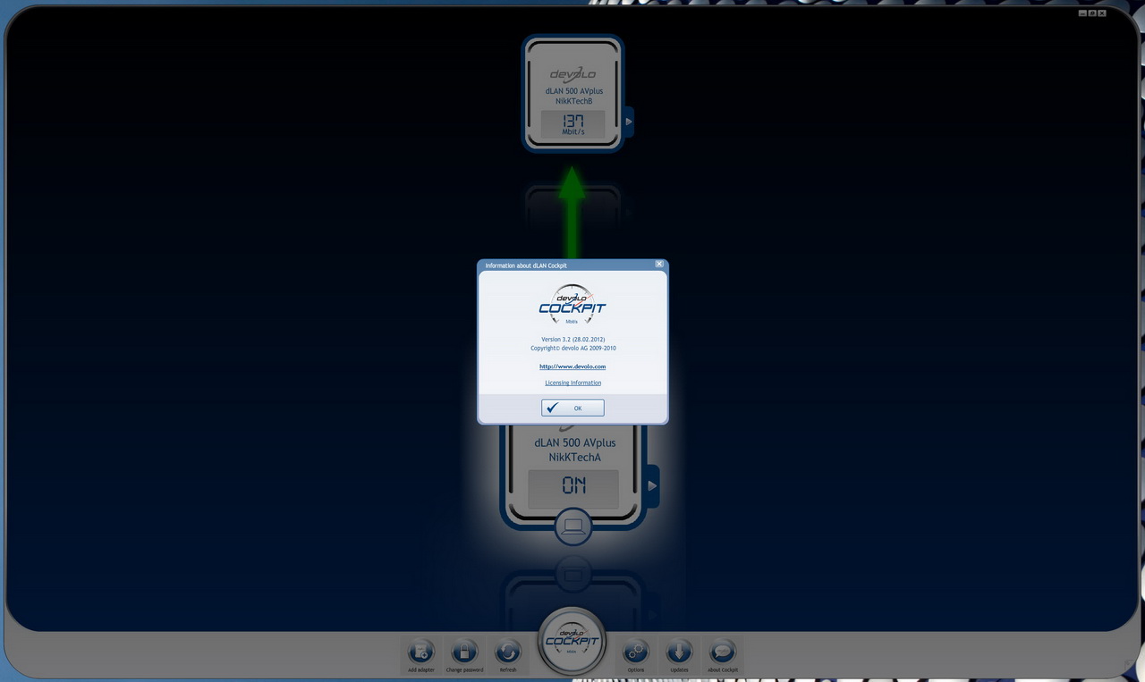Maximize the dLAN Cockpit main window

[1092, 13]
